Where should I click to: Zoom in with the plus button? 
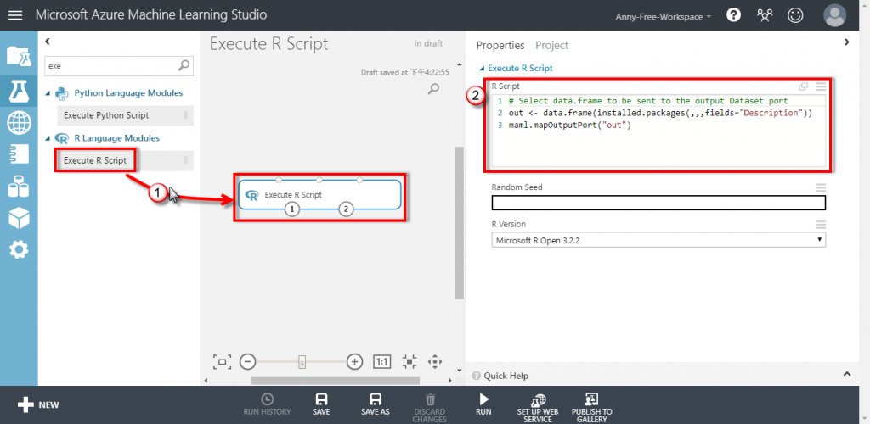[354, 362]
